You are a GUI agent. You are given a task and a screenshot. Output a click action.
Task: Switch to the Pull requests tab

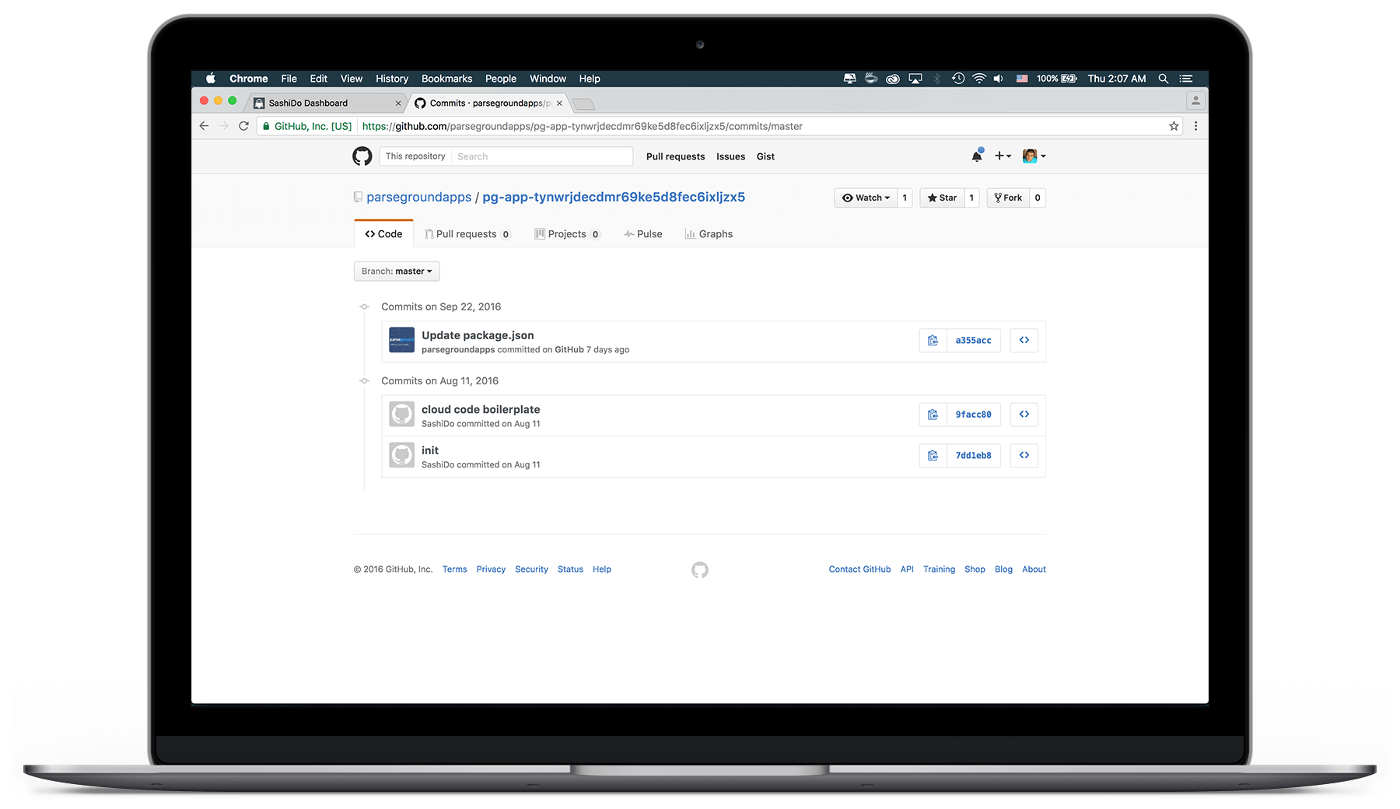pos(467,233)
